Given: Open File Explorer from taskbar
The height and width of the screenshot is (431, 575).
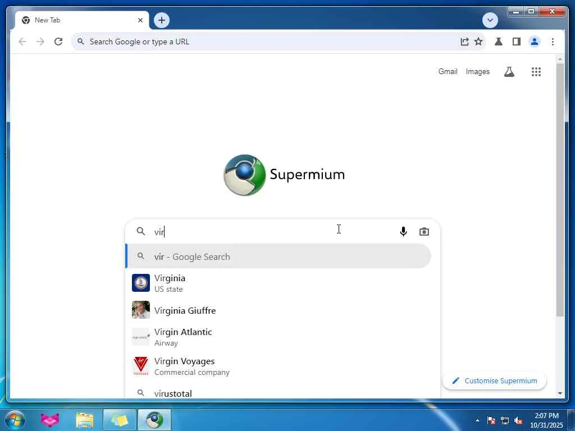Looking at the screenshot, I should [x=85, y=420].
